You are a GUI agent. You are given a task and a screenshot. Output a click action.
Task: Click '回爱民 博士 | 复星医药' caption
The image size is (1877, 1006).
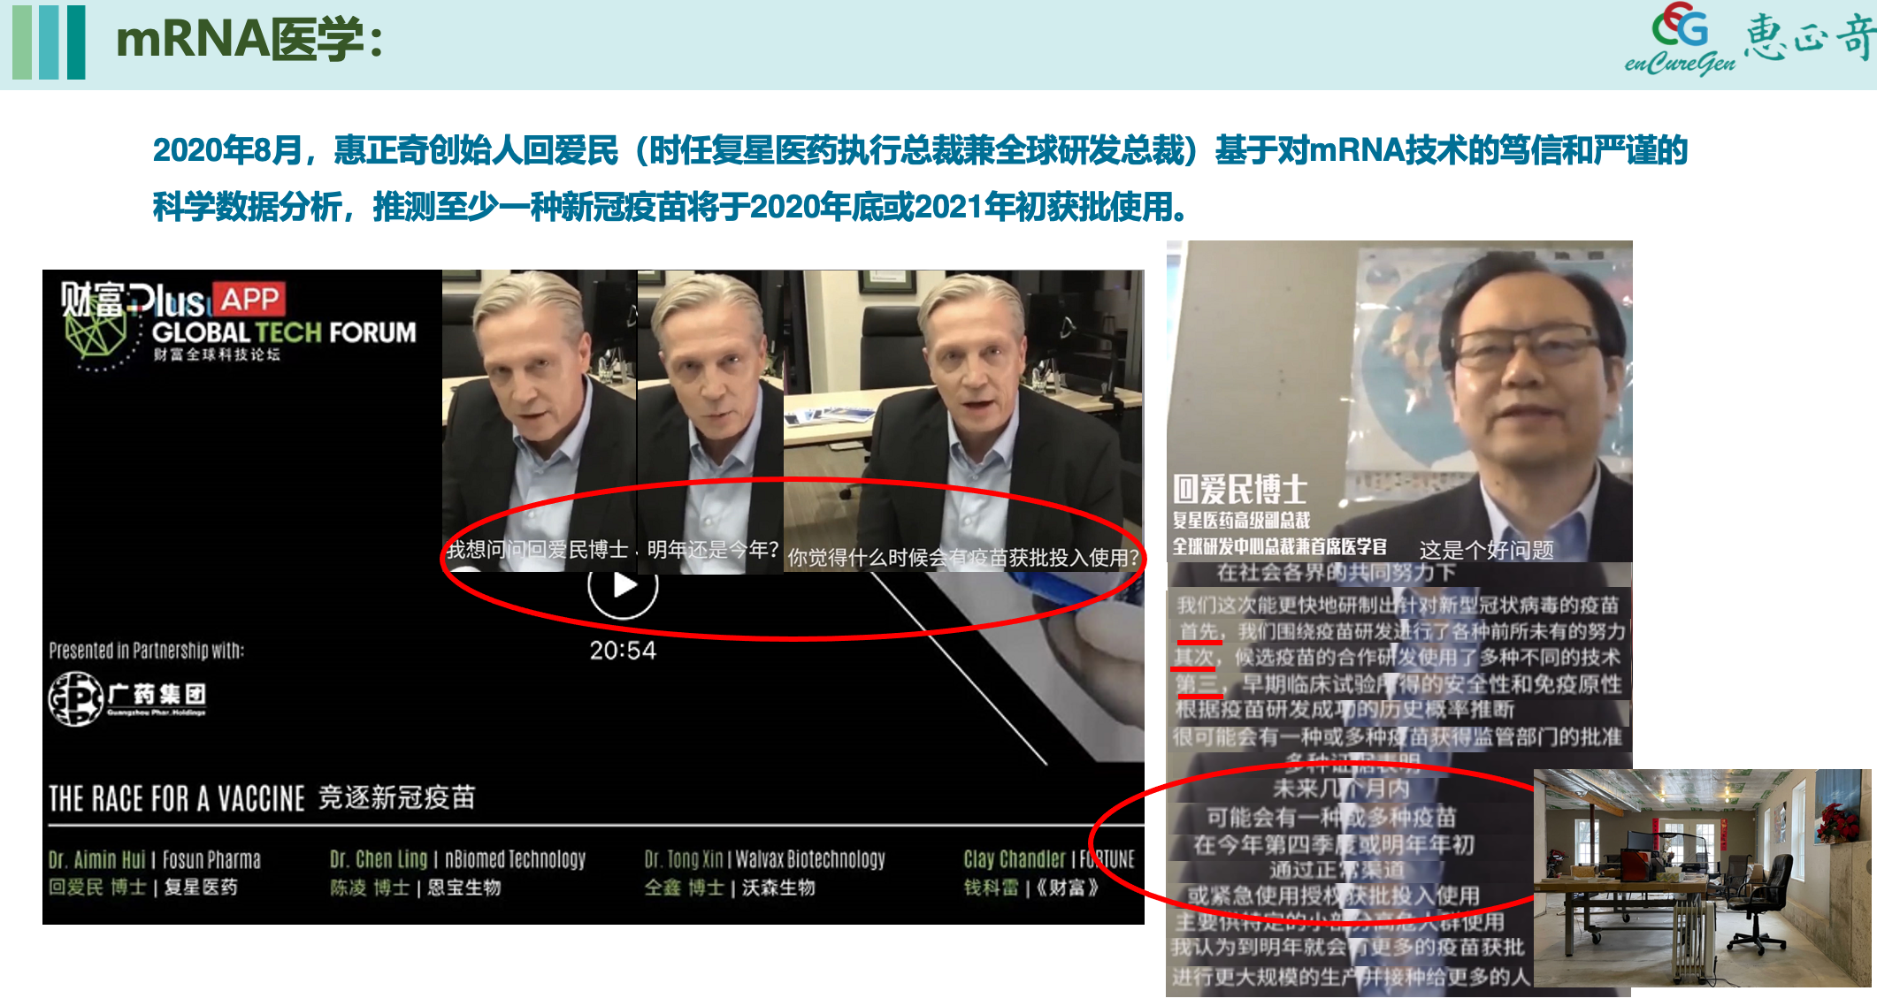(143, 887)
